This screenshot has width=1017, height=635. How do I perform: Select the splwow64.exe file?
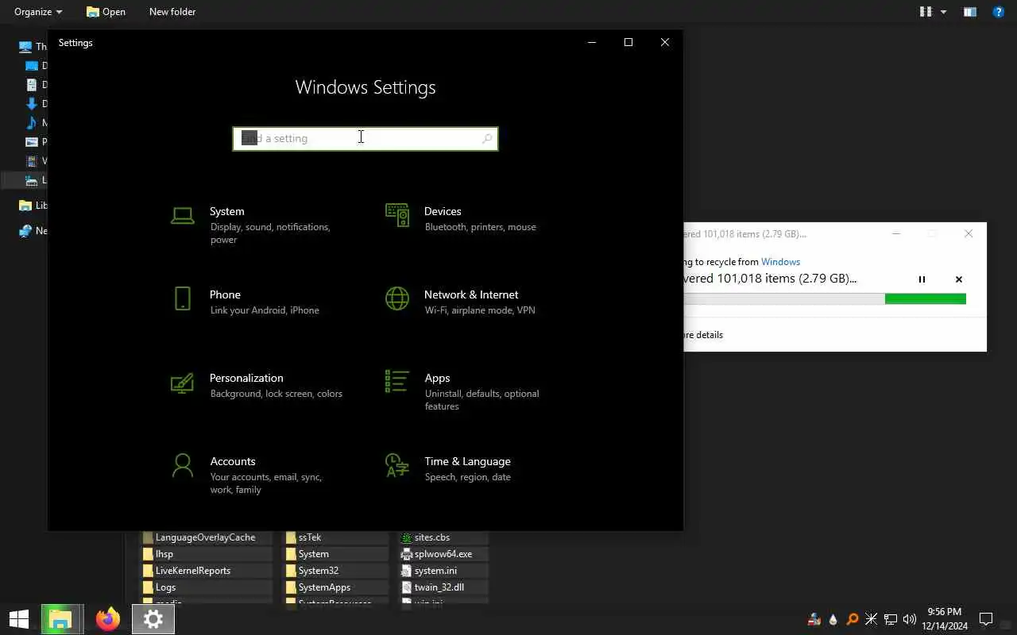coord(436,554)
